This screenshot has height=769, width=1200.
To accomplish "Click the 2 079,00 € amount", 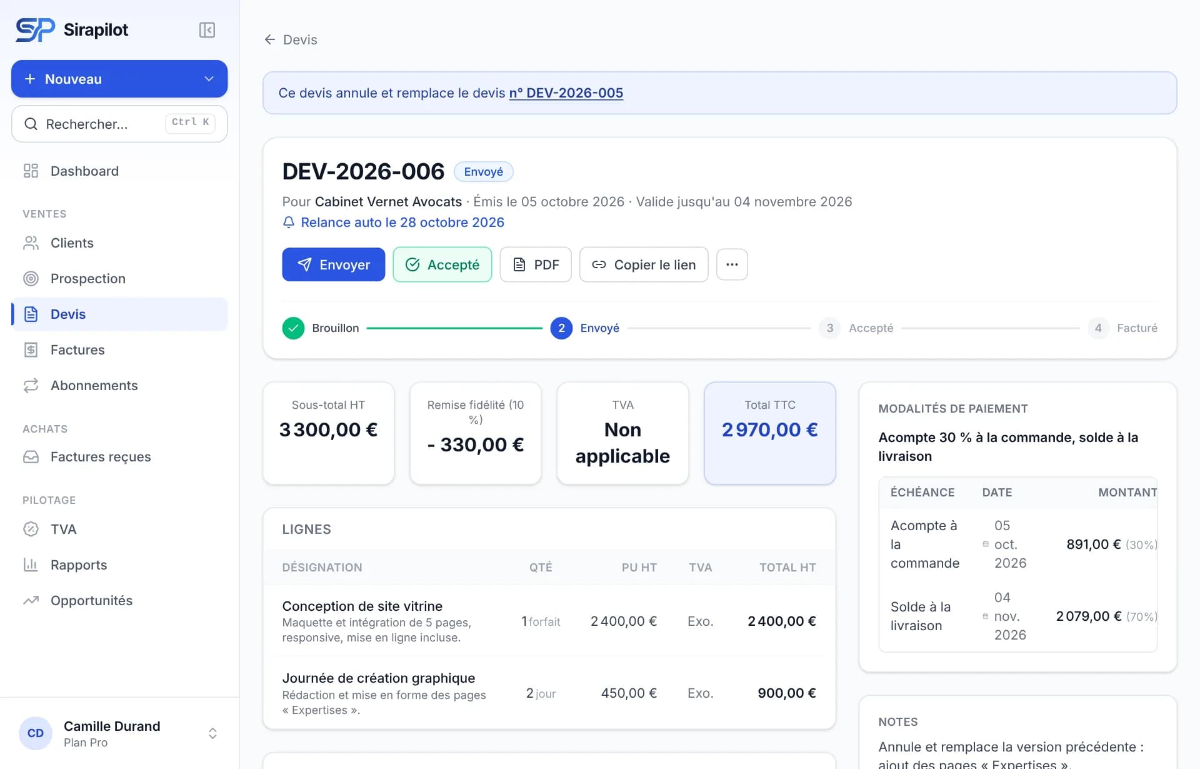I will (x=1089, y=616).
